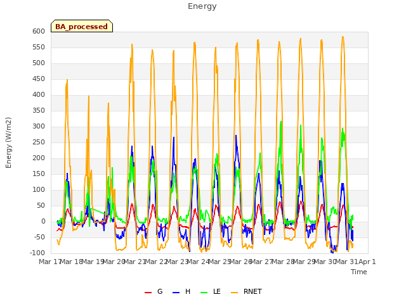Click the Time axis label
This screenshot has width=406, height=304.
coord(359,272)
